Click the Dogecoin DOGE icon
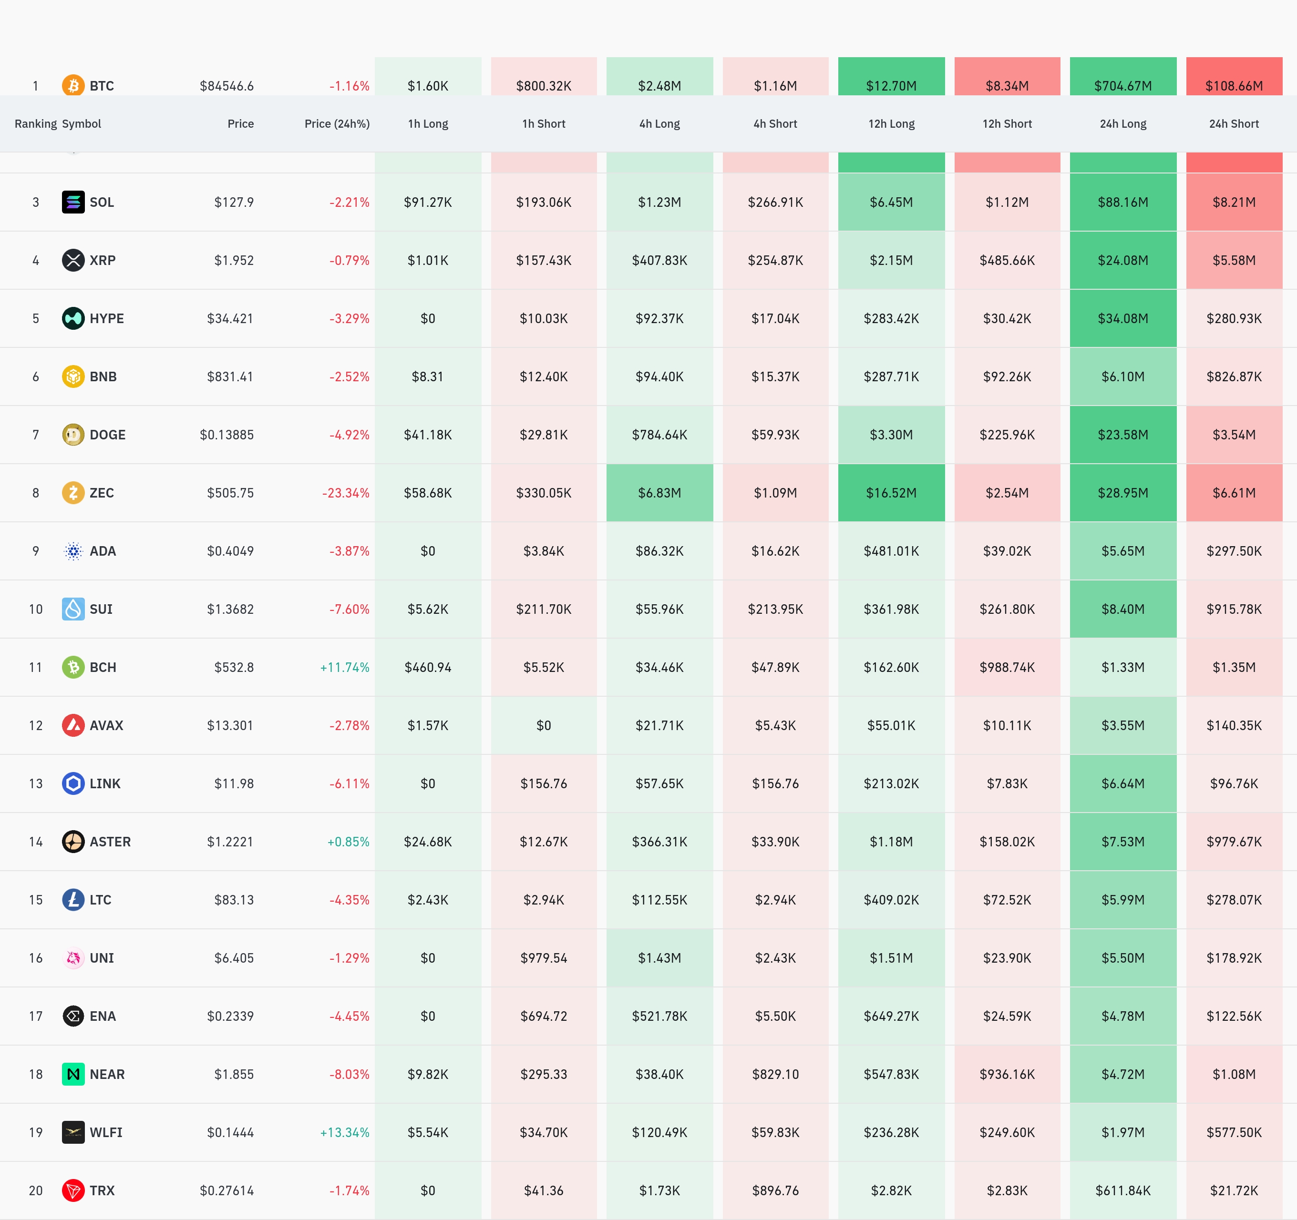The image size is (1297, 1220). point(73,434)
